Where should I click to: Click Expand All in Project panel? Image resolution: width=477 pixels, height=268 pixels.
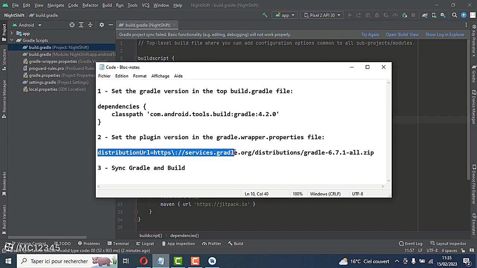point(81,25)
